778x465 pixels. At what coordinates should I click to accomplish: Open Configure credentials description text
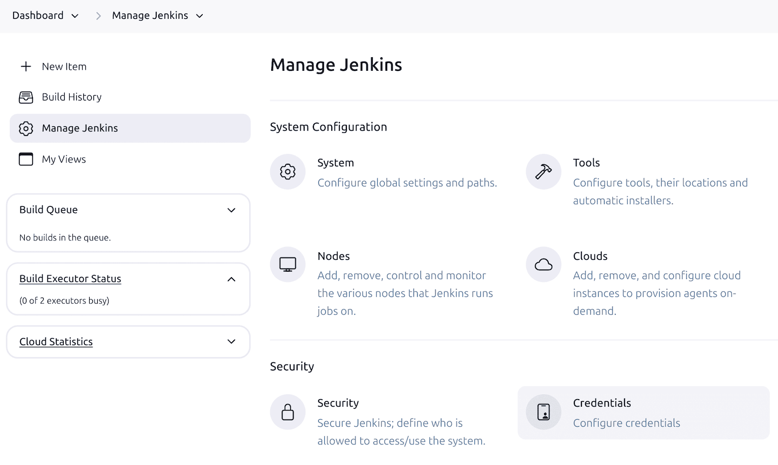pyautogui.click(x=626, y=423)
